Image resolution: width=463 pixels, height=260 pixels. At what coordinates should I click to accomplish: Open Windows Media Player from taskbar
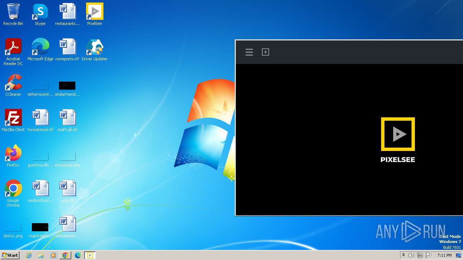53,255
